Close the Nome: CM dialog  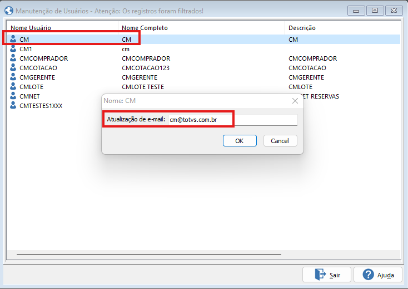[295, 101]
